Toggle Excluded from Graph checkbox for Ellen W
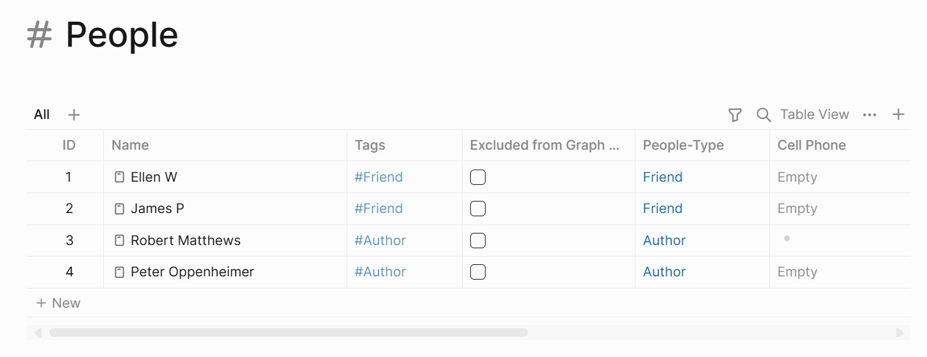927x357 pixels. [478, 177]
